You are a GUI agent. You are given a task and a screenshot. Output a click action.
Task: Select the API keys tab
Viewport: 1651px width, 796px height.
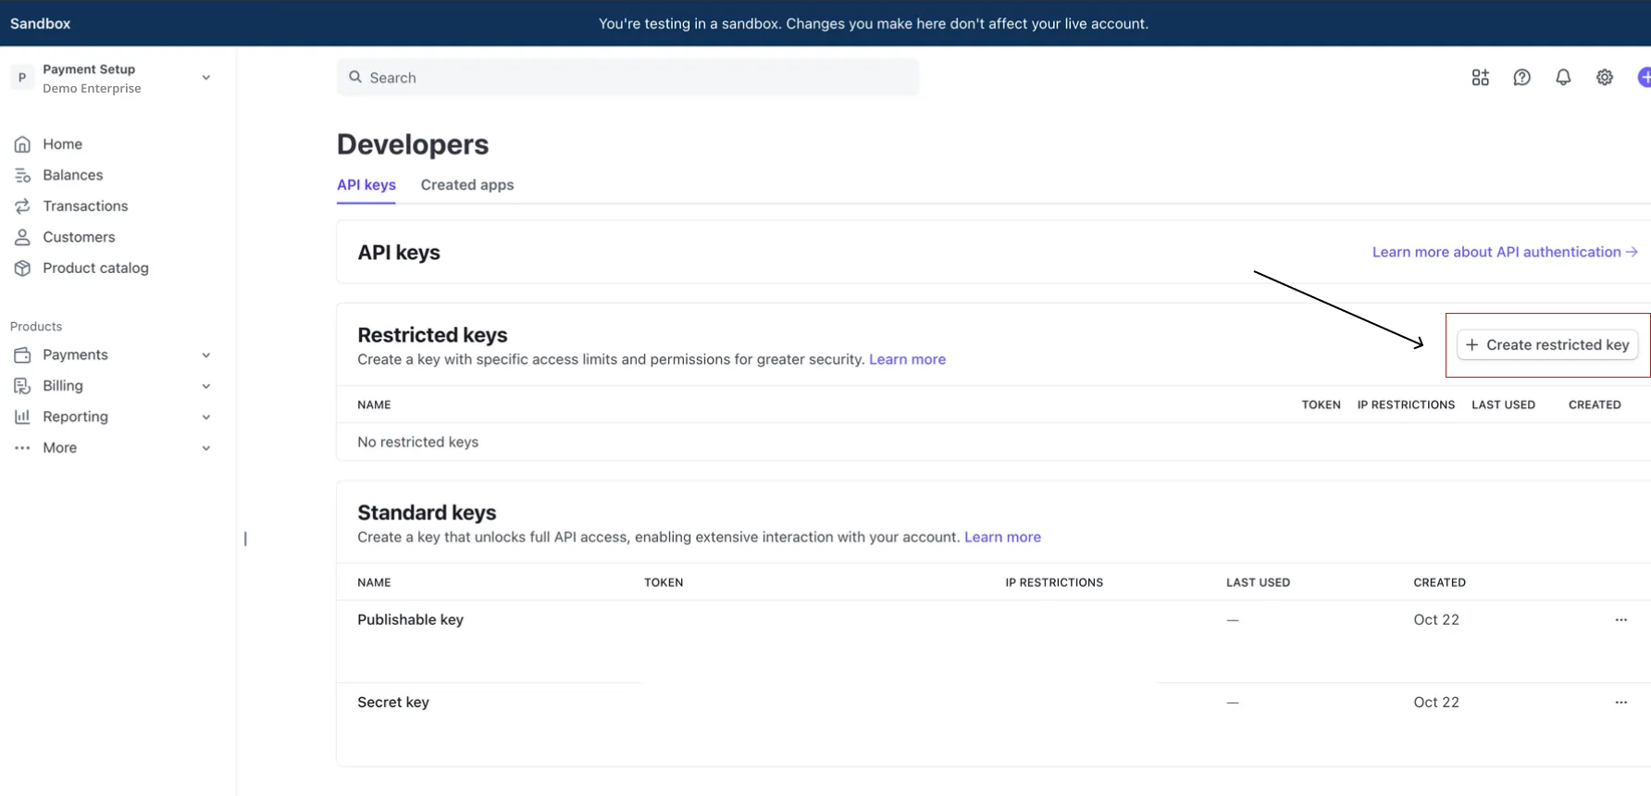click(x=366, y=185)
